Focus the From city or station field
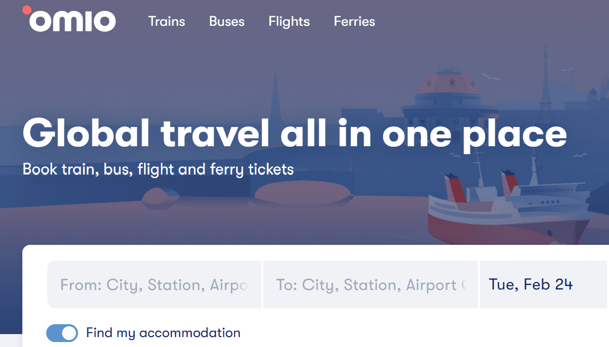The image size is (609, 347). [154, 285]
